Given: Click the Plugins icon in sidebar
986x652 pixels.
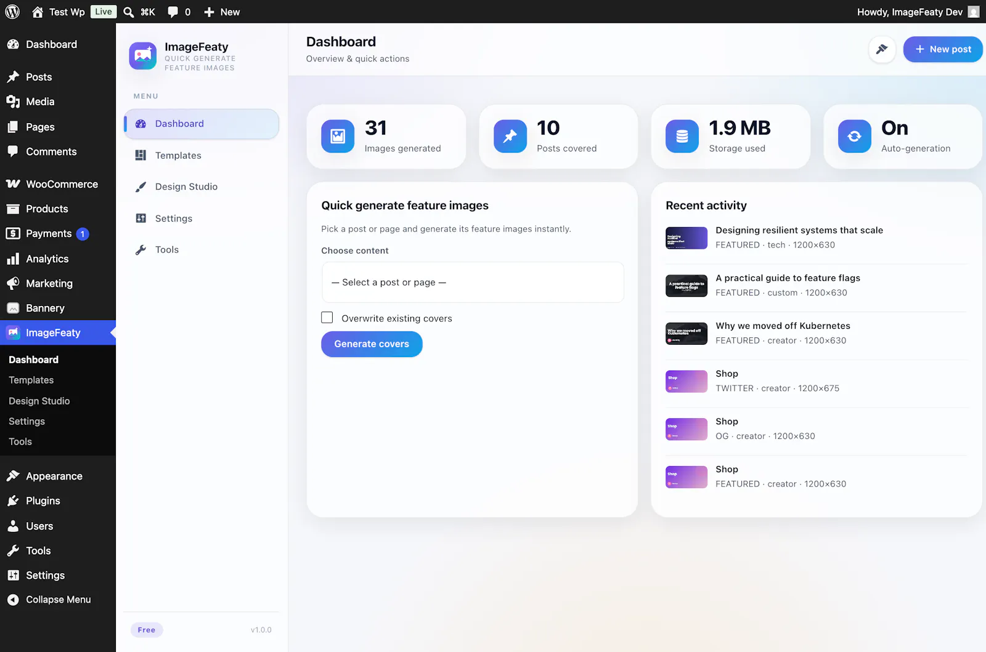Looking at the screenshot, I should pyautogui.click(x=13, y=501).
